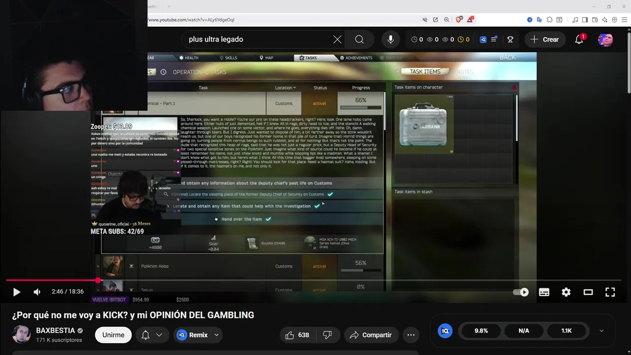
Task: Toggle subtitles in the video player
Action: tap(544, 292)
